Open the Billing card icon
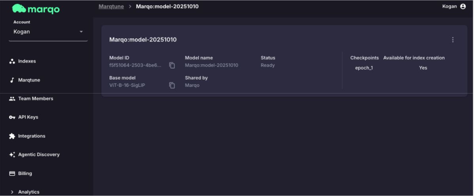This screenshot has height=196, width=474. [12, 174]
